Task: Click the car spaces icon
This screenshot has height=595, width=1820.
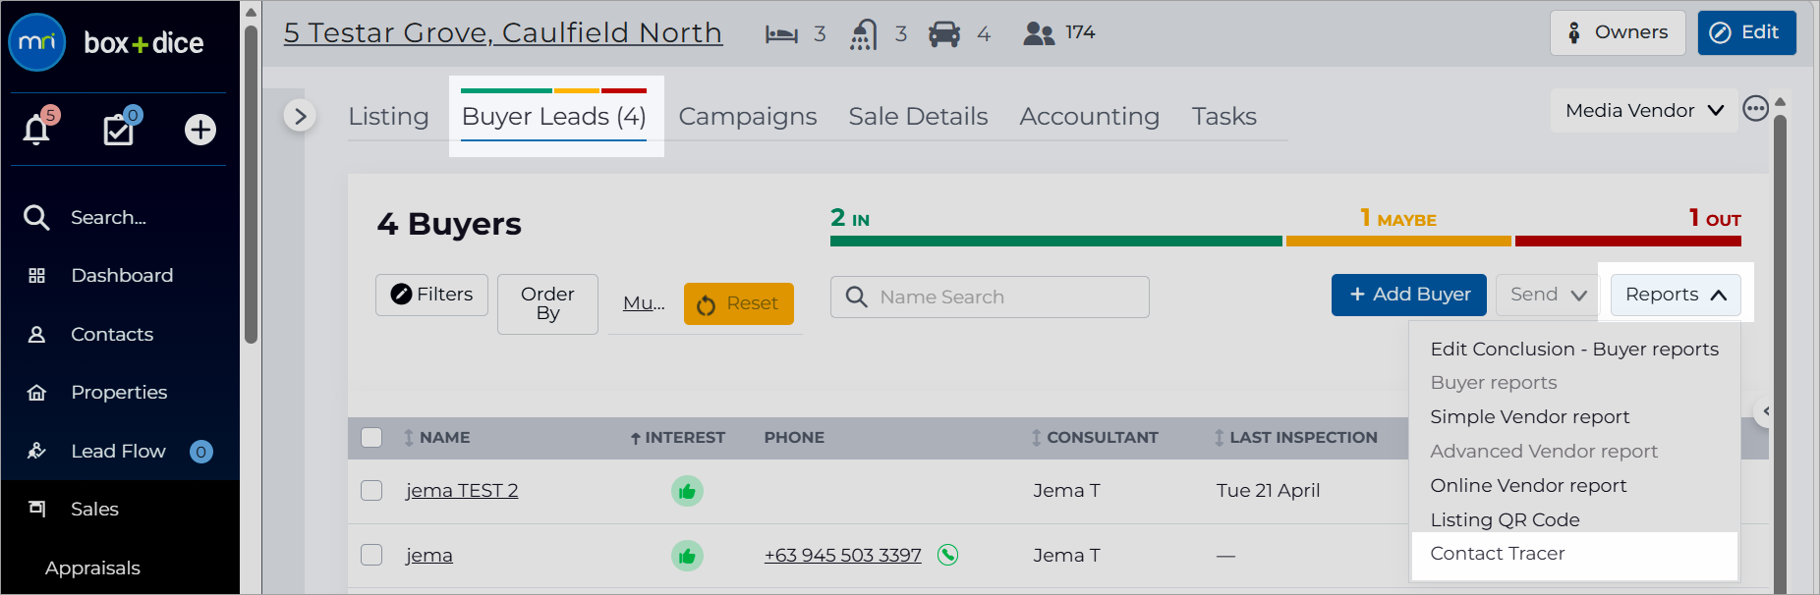Action: tap(944, 34)
